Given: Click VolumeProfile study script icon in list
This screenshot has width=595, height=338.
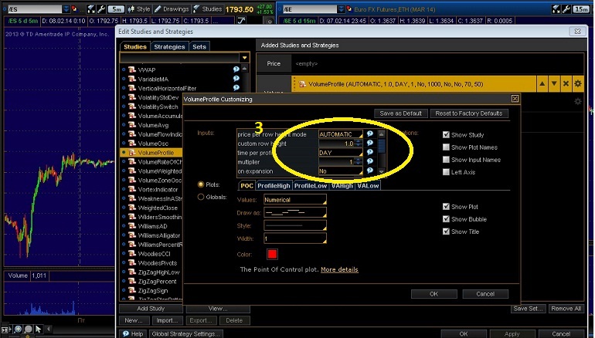Looking at the screenshot, I should point(132,153).
